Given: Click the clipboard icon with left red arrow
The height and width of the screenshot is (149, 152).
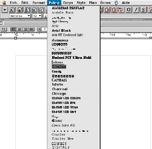Looking at the screenshot, I should point(107,10).
